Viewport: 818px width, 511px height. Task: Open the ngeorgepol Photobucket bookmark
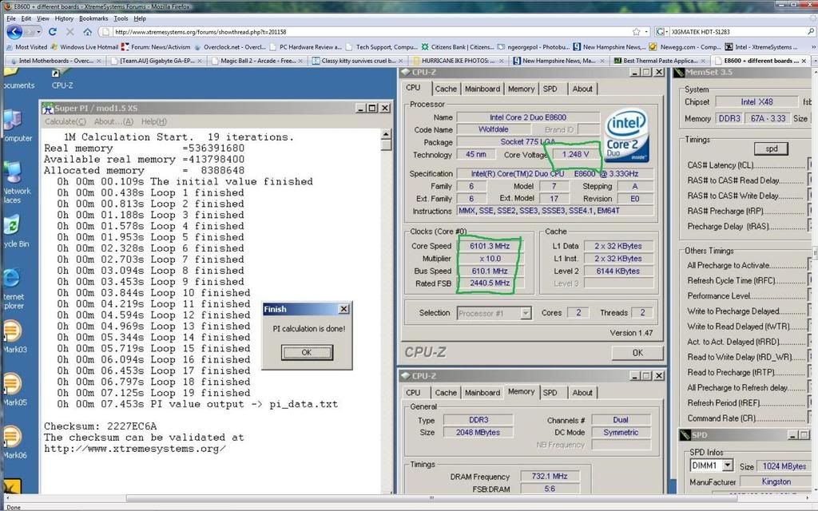point(534,47)
